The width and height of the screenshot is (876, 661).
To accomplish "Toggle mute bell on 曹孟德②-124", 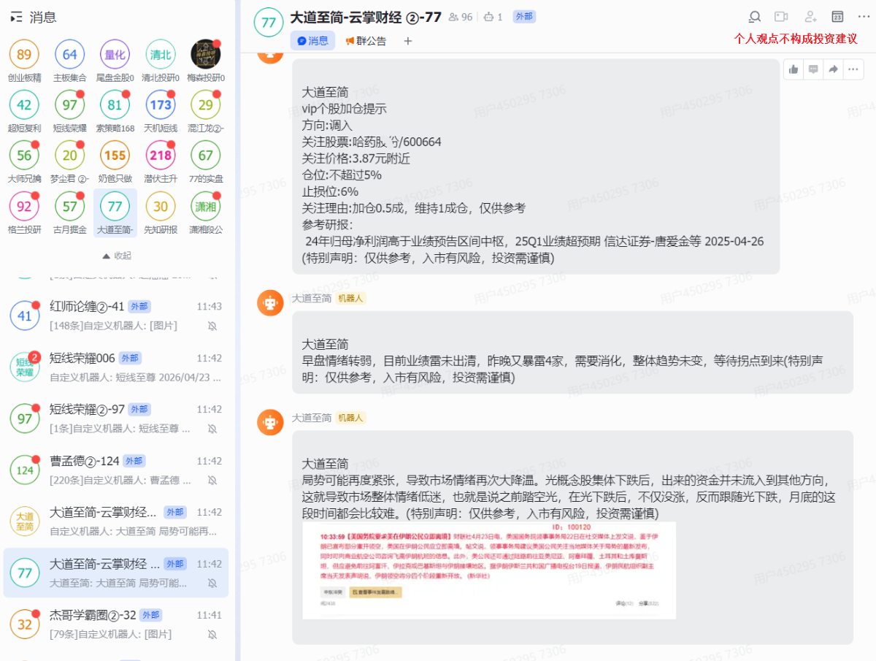I will click(x=212, y=481).
